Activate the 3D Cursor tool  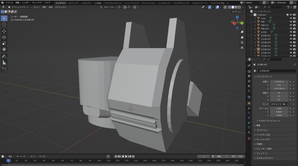click(x=4, y=24)
